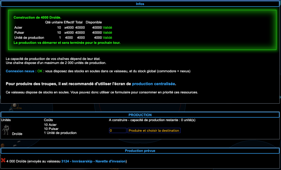Click the PRODUCTION panel header

140,115
